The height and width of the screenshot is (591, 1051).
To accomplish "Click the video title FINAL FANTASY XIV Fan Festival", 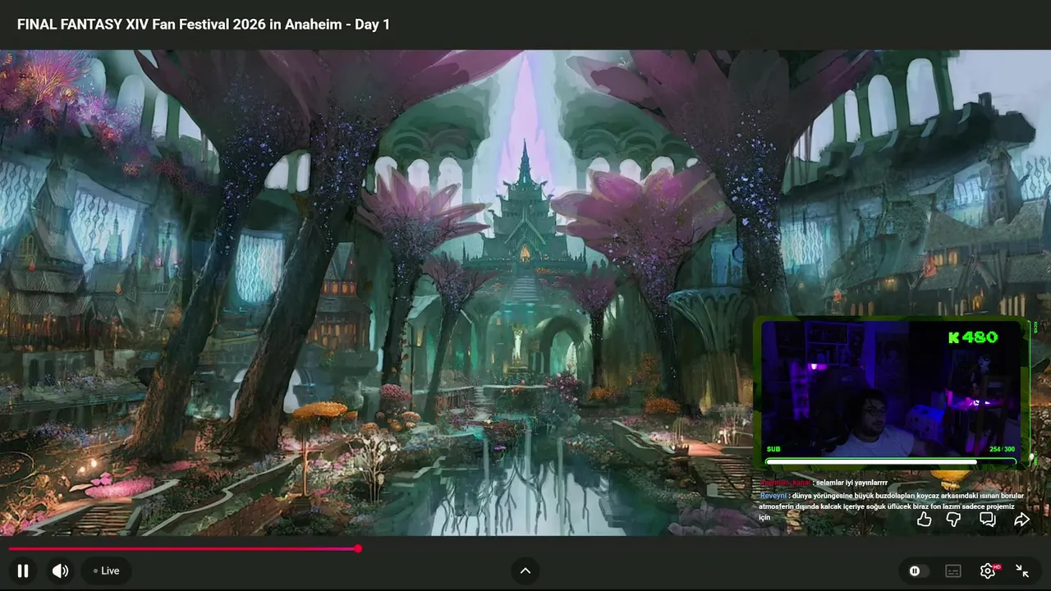I will coord(204,25).
